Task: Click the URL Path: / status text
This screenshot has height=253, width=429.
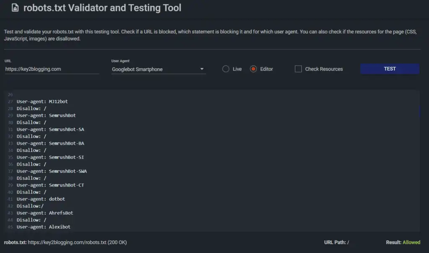Action: pos(336,243)
